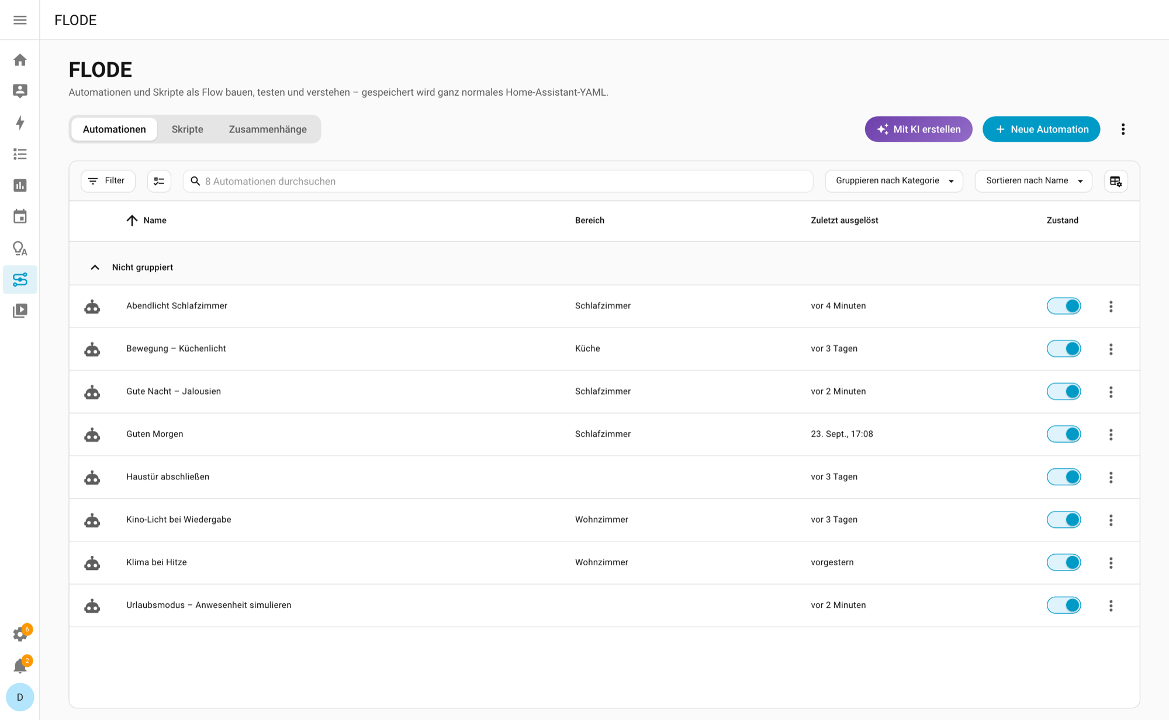This screenshot has width=1169, height=720.
Task: Open three-dot menu for Guten Morgen
Action: click(1111, 434)
